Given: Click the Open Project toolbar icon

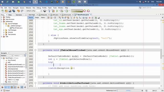Looking at the screenshot, I should point(10,11).
